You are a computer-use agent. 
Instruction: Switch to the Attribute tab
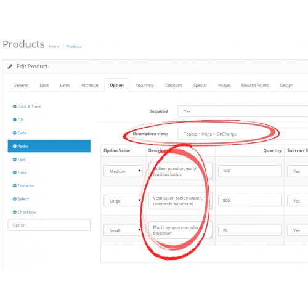[90, 85]
